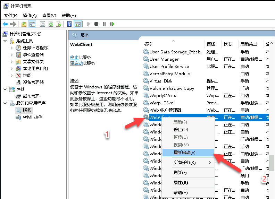Screen dimensions: 275x199
Task: Click the 重启动 service link
Action: (76, 63)
